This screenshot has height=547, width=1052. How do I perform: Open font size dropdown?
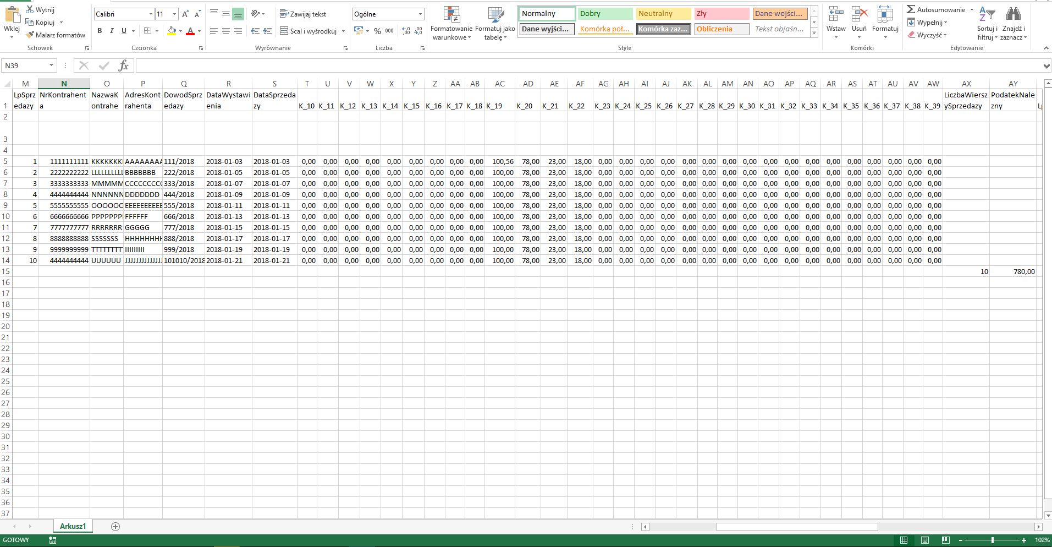click(x=174, y=14)
